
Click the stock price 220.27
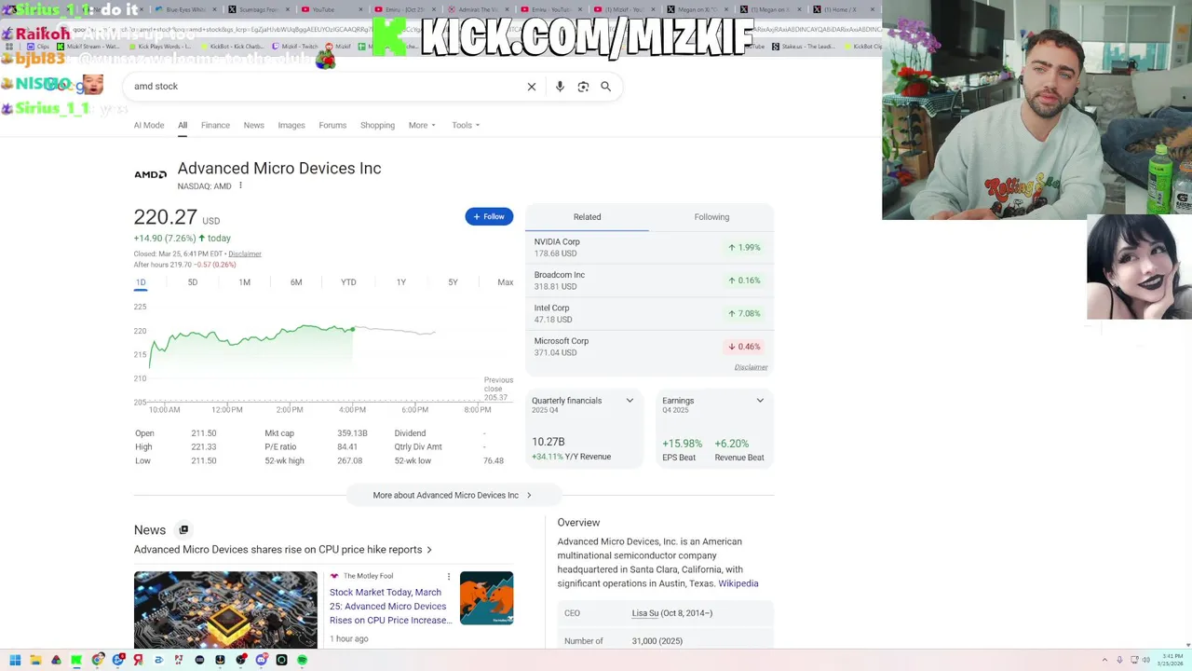(x=166, y=217)
